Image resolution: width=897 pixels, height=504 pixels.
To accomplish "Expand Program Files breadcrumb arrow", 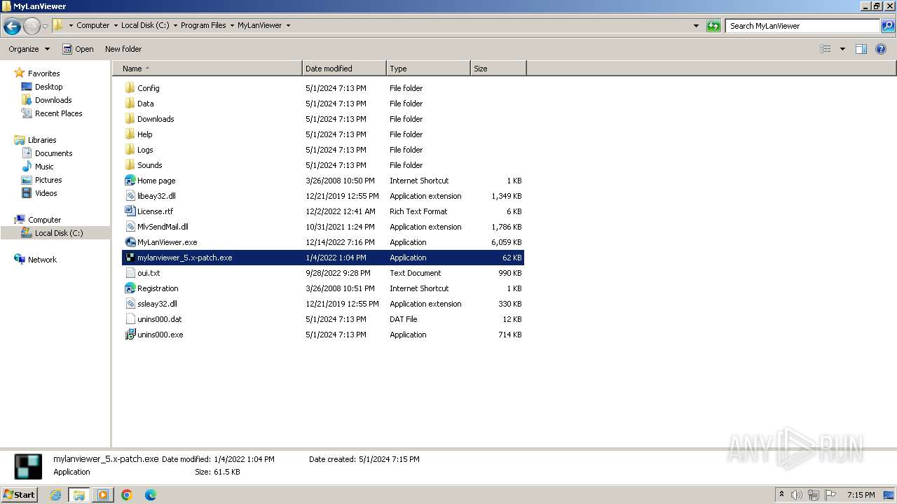I will (232, 25).
